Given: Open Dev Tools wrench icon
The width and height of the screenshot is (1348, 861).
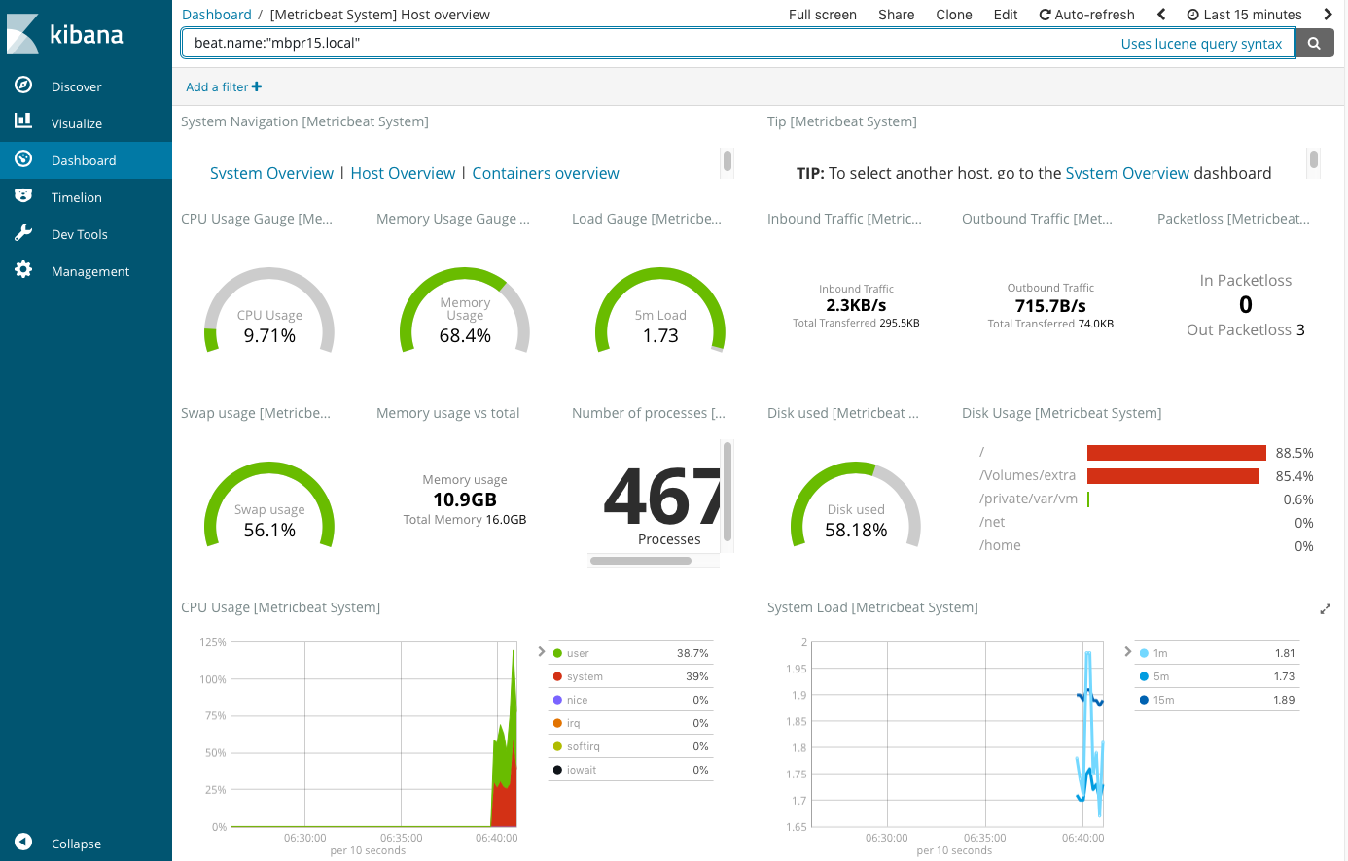Looking at the screenshot, I should coord(23,233).
